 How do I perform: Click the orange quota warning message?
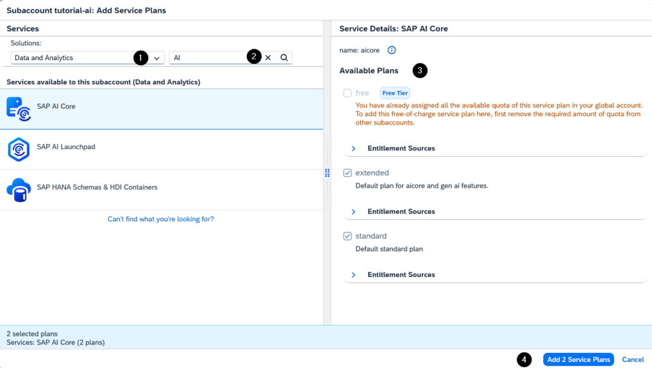pyautogui.click(x=499, y=114)
